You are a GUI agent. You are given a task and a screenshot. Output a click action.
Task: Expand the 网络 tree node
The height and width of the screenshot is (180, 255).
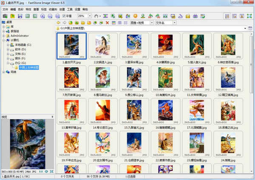pyautogui.click(x=3, y=72)
